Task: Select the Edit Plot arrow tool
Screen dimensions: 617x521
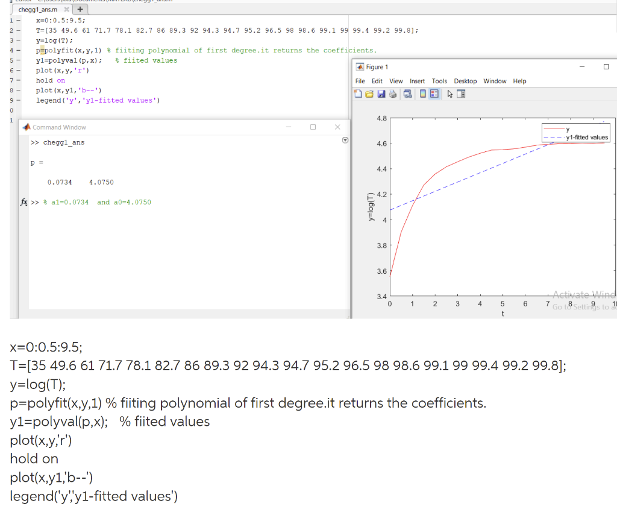Action: pyautogui.click(x=449, y=93)
